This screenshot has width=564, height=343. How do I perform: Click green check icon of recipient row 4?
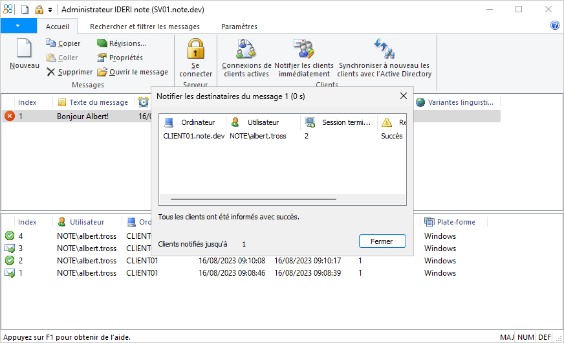[x=10, y=236]
